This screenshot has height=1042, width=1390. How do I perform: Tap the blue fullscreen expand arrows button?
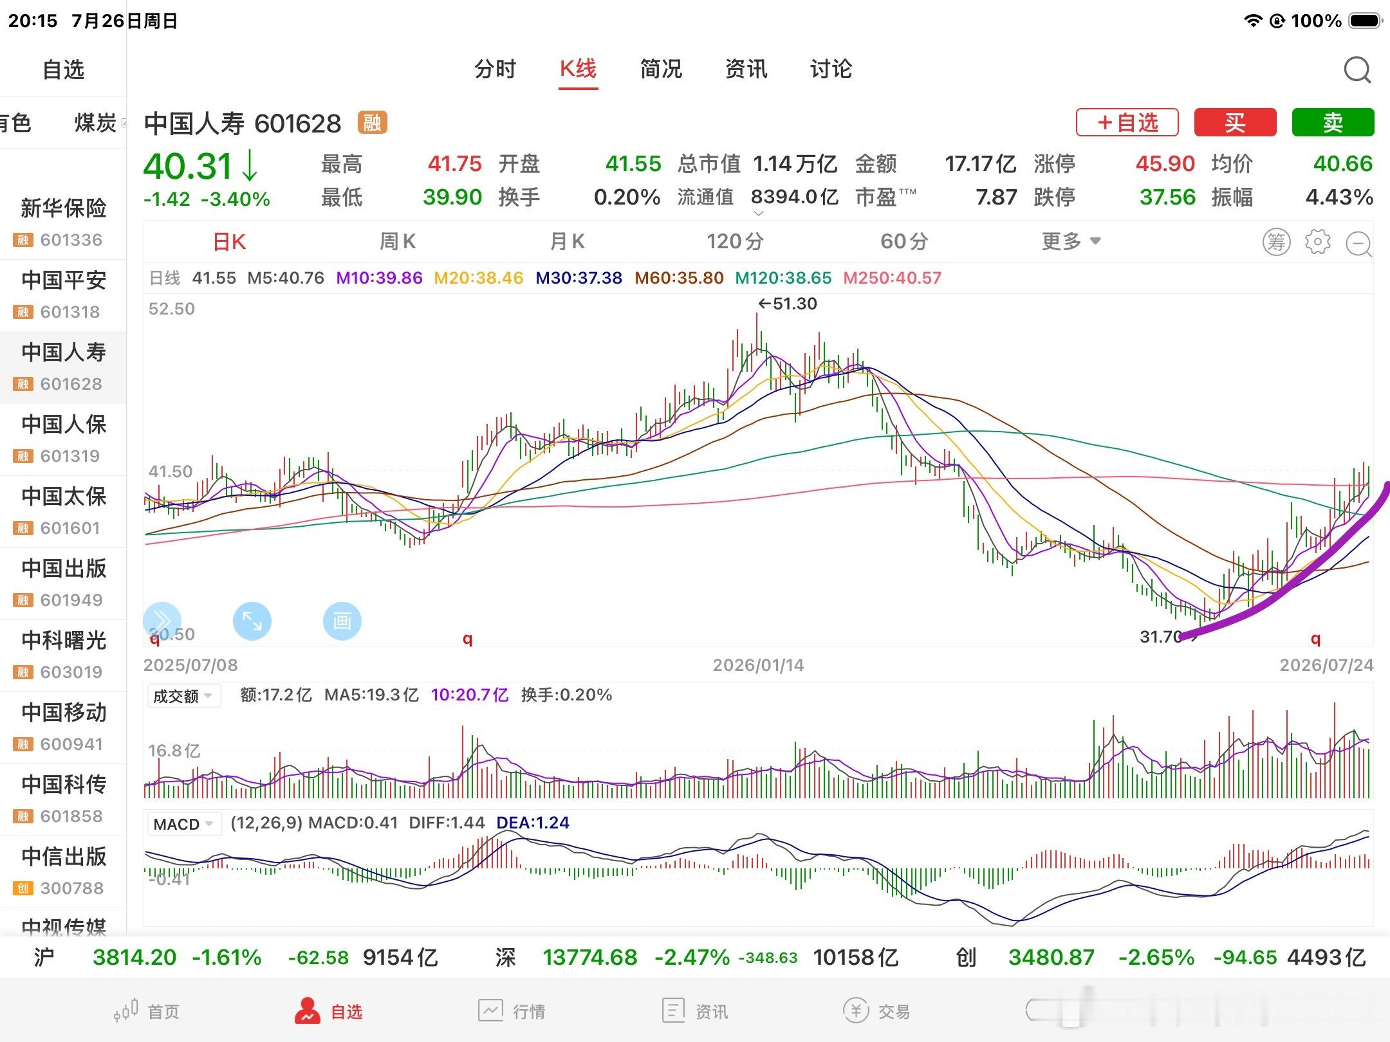click(252, 621)
